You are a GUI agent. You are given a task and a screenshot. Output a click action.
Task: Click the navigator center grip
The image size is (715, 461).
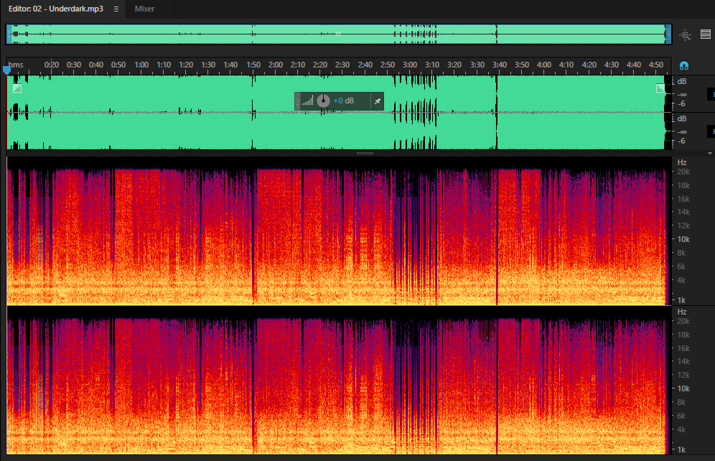point(338,34)
